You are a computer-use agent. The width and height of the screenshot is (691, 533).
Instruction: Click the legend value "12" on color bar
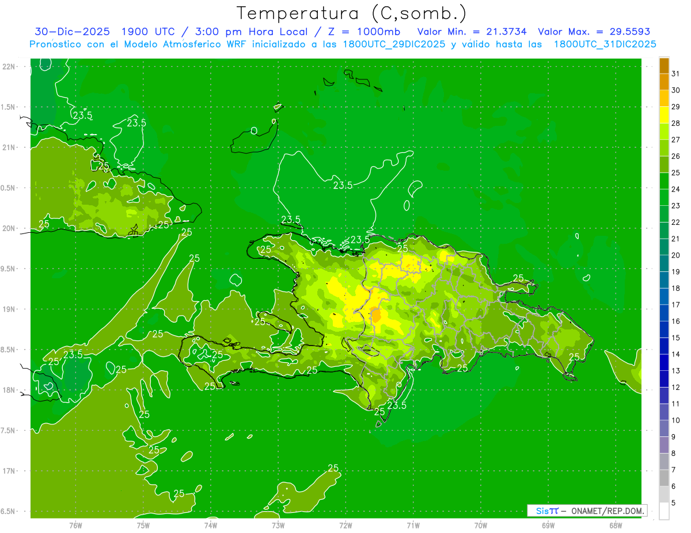[675, 388]
